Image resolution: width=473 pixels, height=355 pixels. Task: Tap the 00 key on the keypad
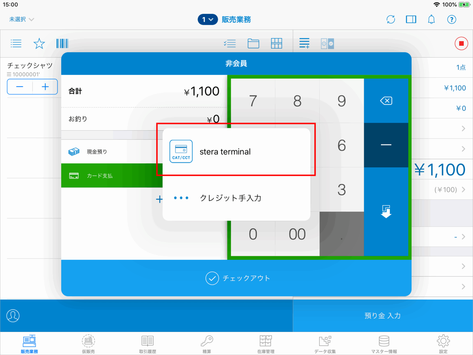click(297, 234)
